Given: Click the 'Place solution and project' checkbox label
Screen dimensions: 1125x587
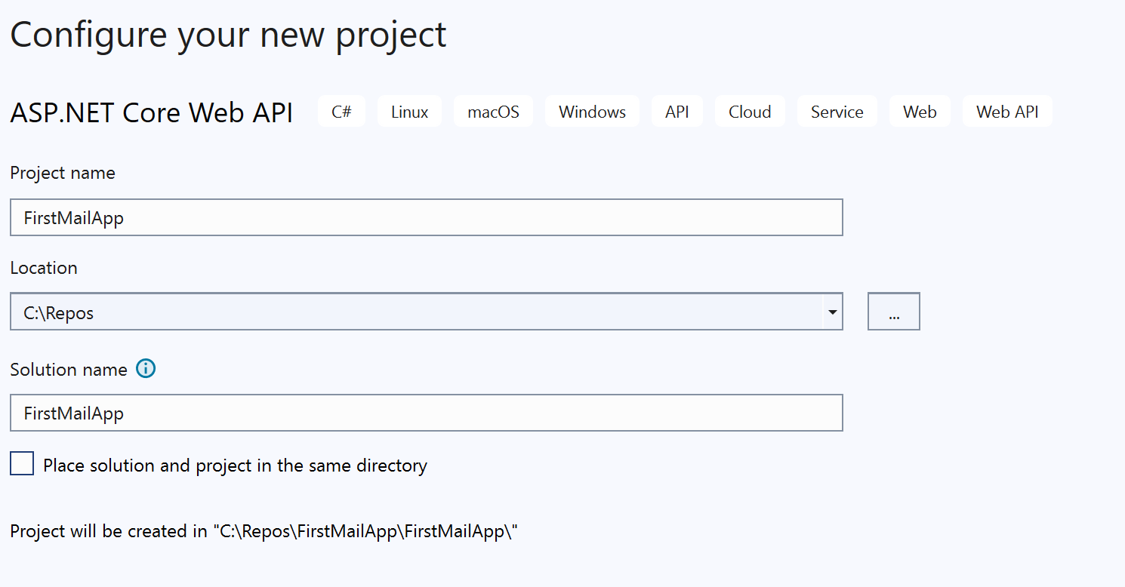Looking at the screenshot, I should [x=235, y=466].
